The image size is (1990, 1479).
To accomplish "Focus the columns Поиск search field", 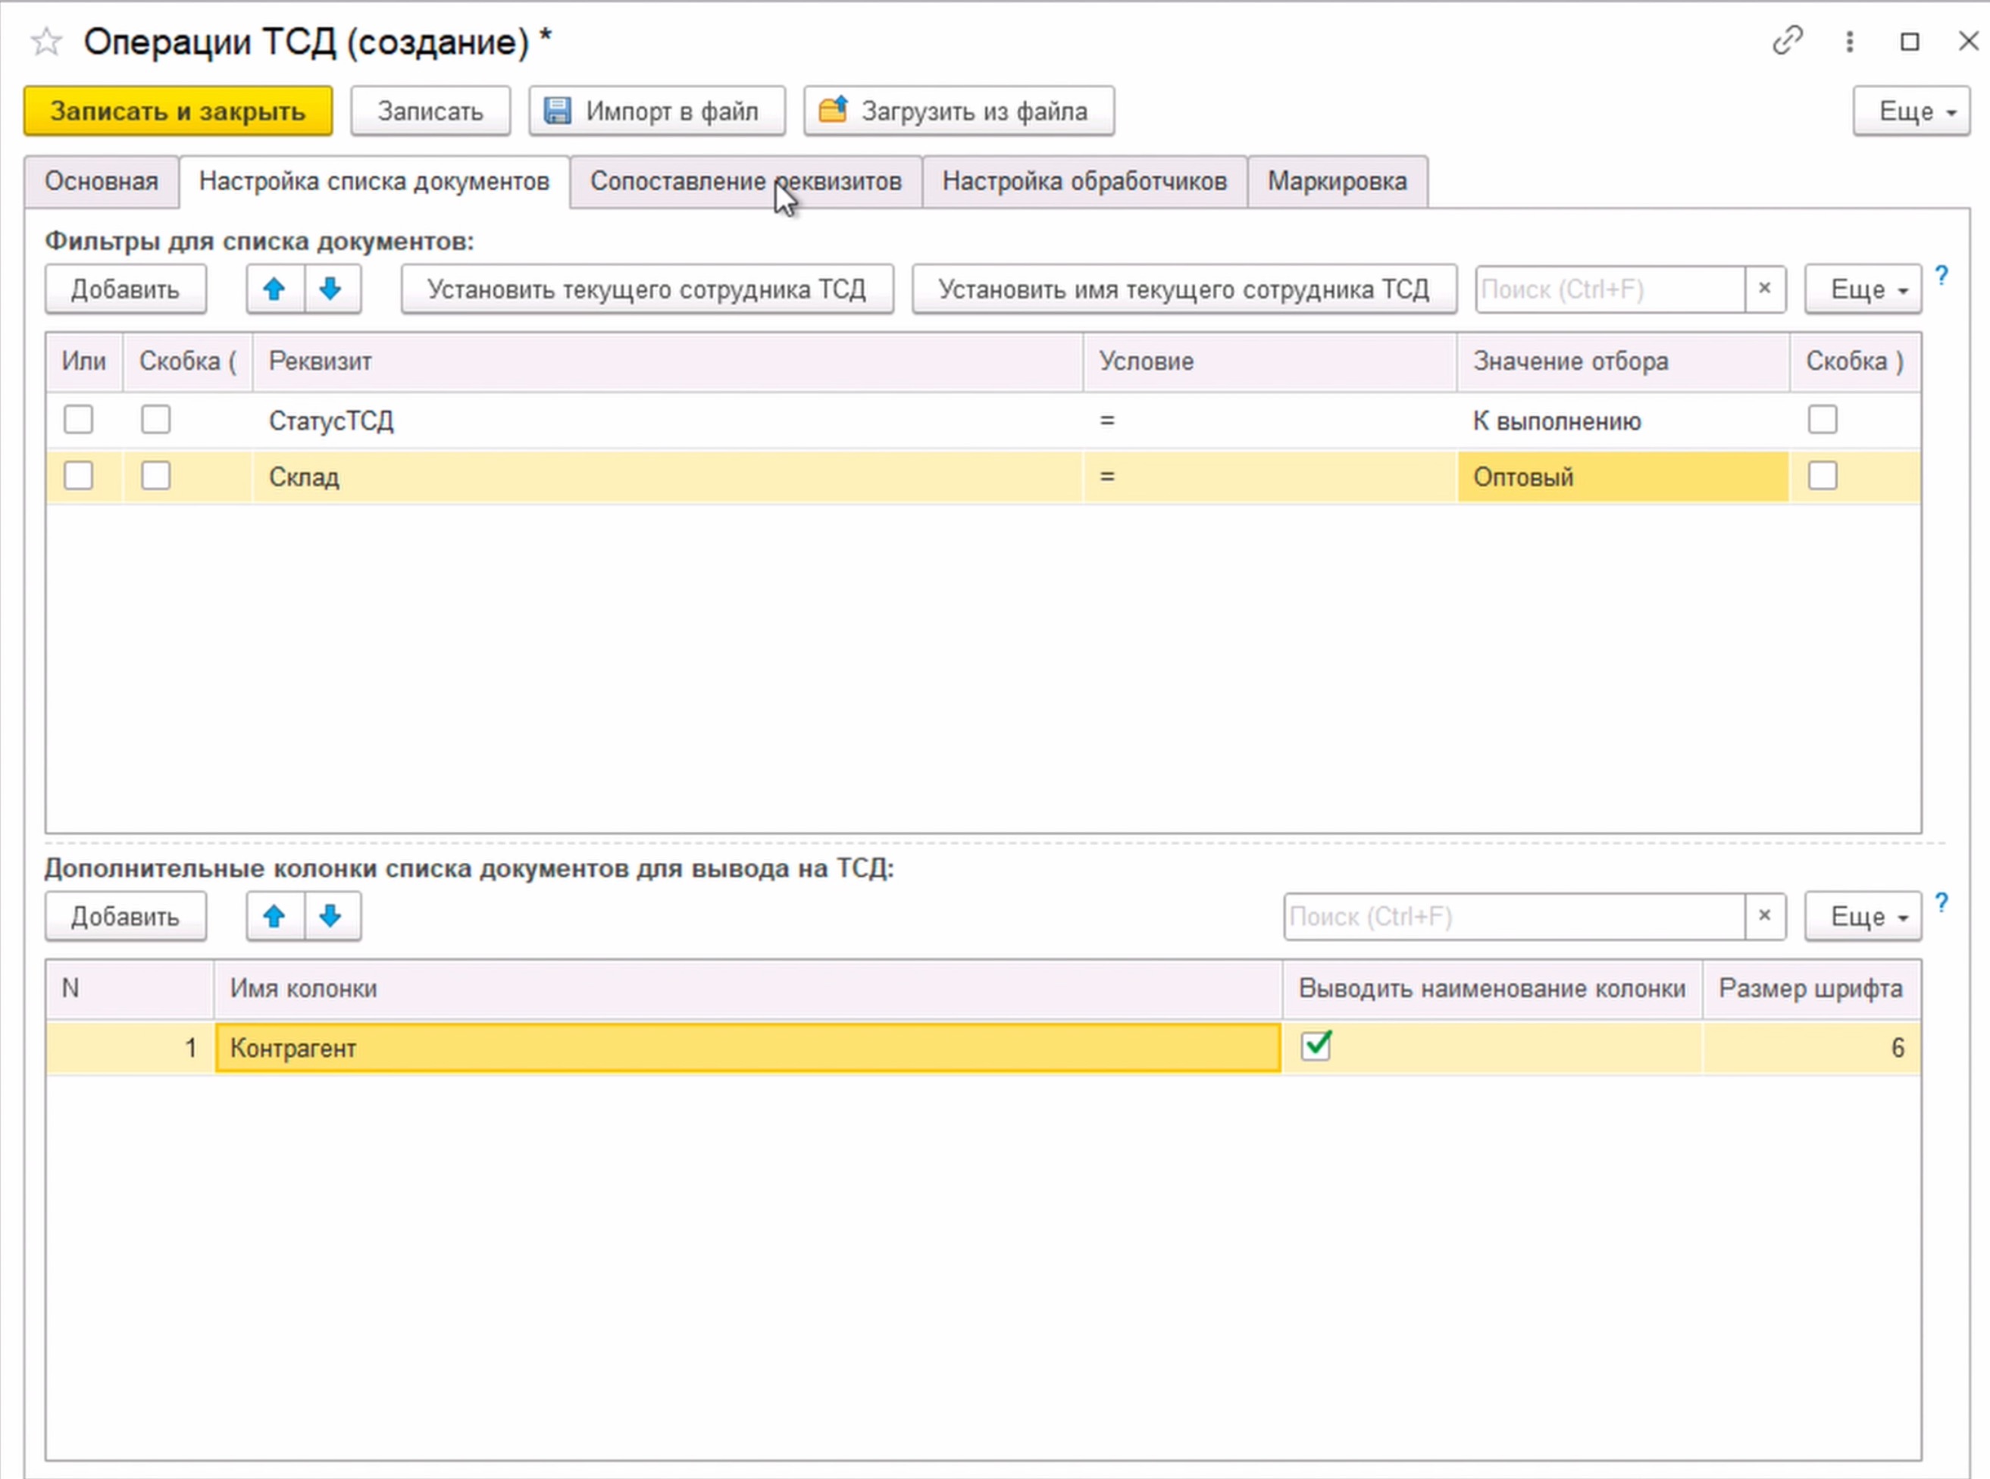I will coord(1514,916).
